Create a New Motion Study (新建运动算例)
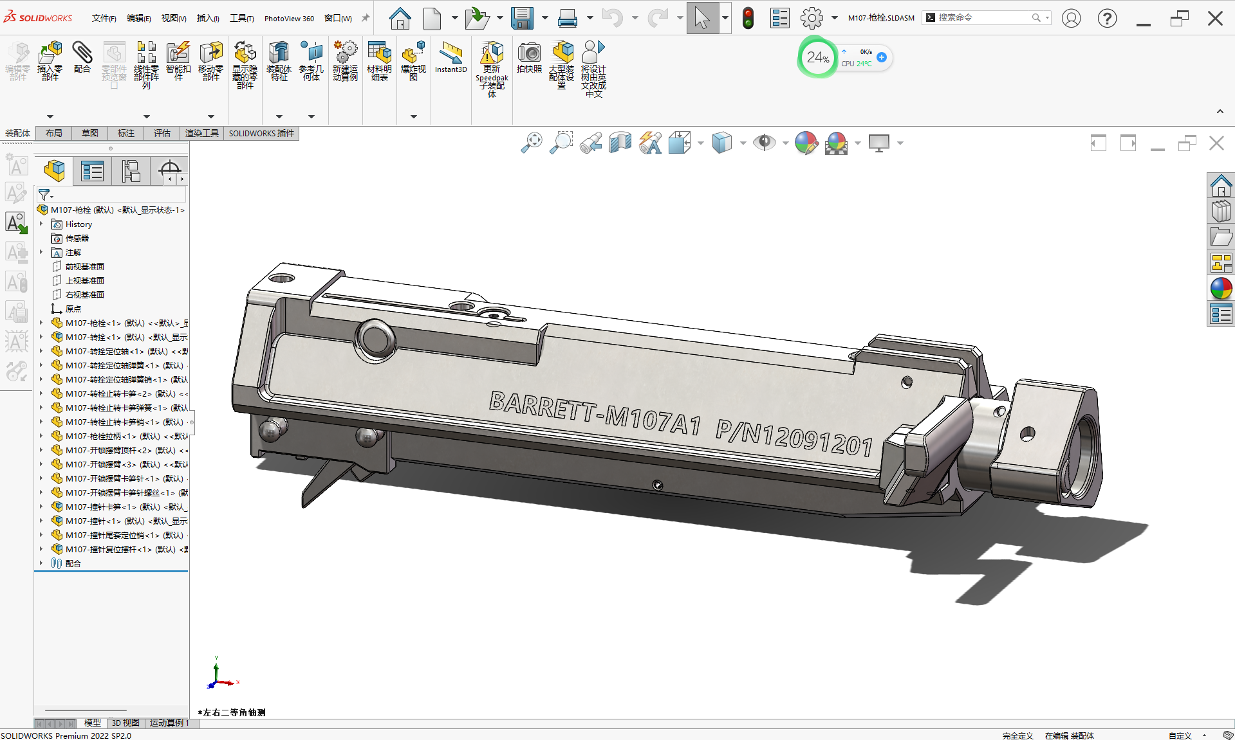 (346, 61)
